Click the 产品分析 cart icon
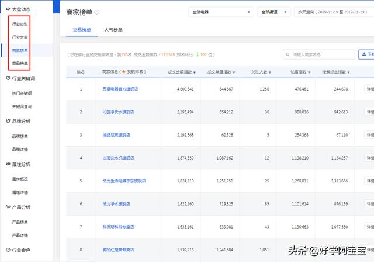This screenshot has width=374, height=263. [8, 207]
